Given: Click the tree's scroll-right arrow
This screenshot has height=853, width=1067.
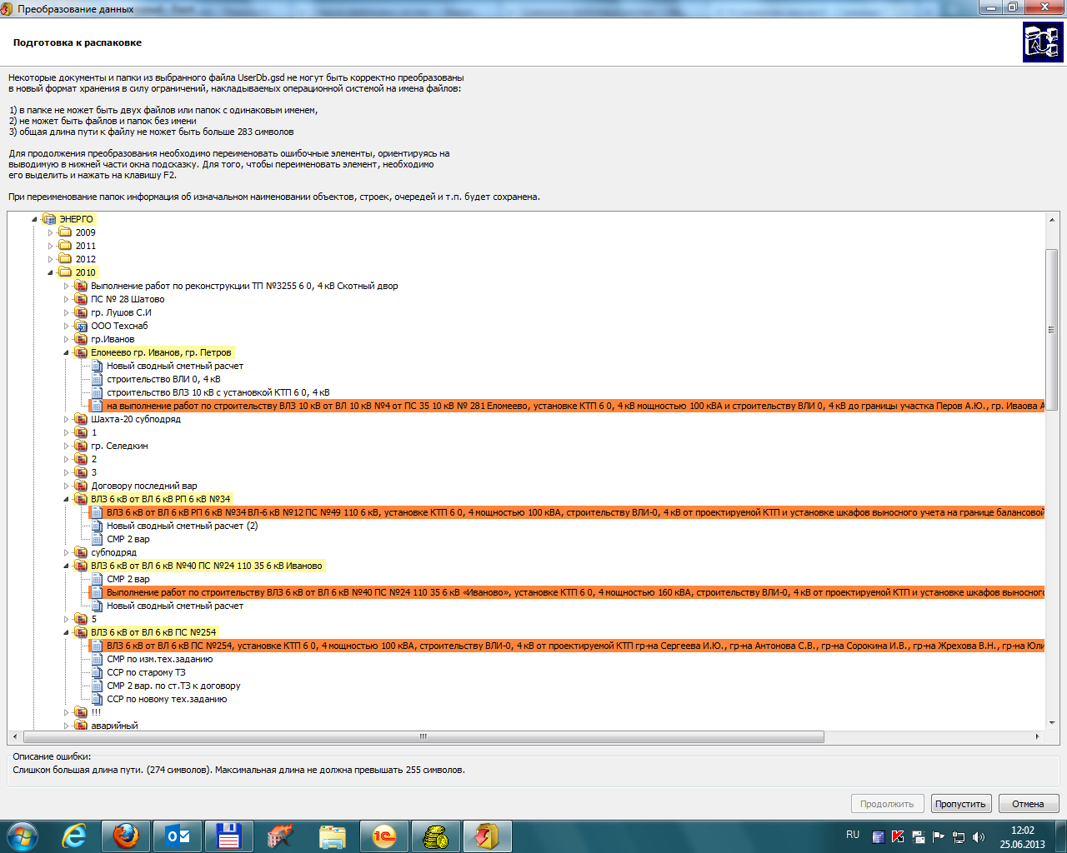Looking at the screenshot, I should pos(1037,736).
